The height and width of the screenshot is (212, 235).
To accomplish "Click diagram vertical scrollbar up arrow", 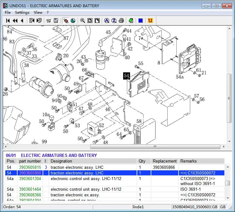I will point(229,28).
